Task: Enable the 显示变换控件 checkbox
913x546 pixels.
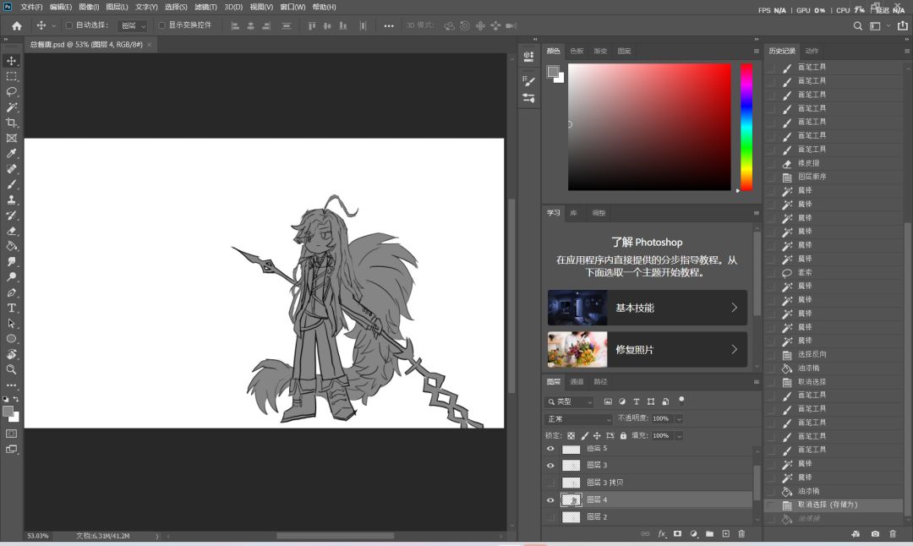Action: [x=161, y=25]
